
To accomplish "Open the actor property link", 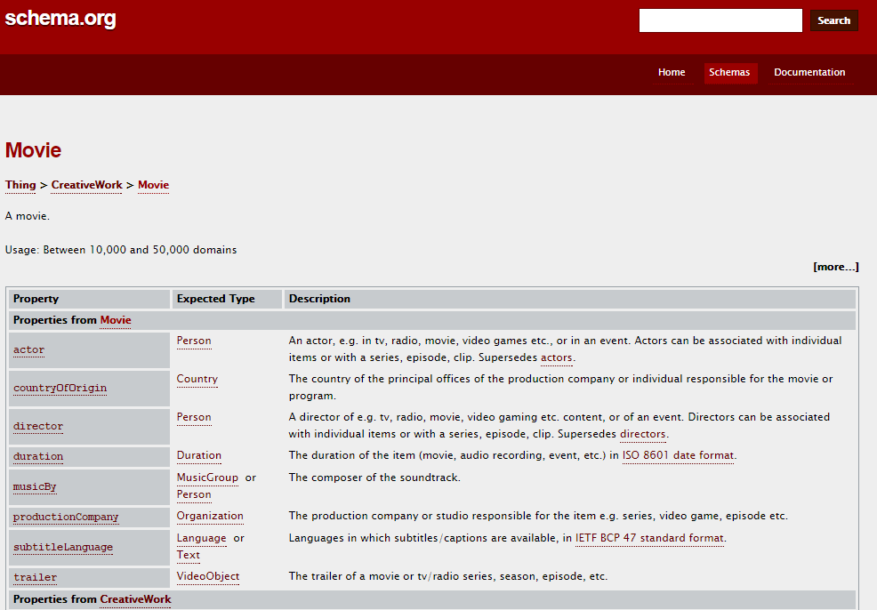I will [29, 350].
